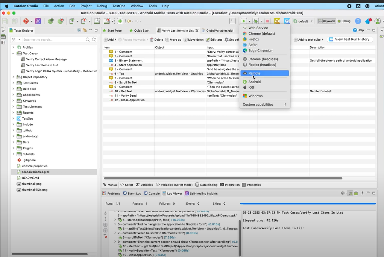Open the Apple menu
The image size is (384, 257).
7,6
